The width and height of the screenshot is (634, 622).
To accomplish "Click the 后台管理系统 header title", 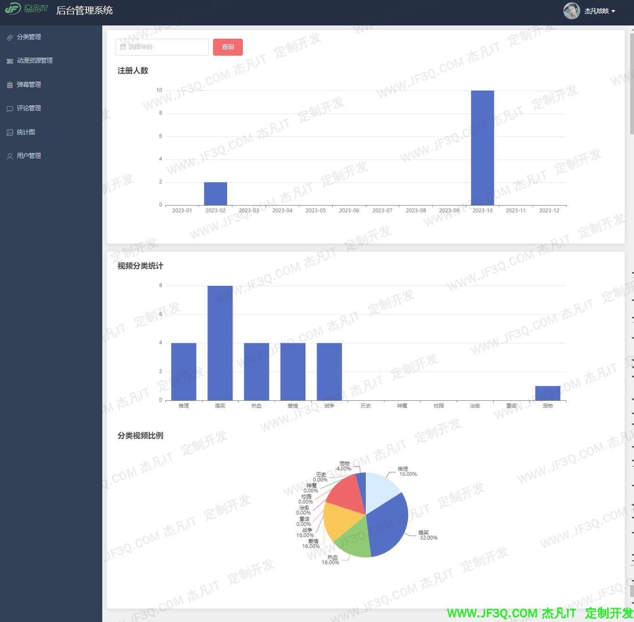I will (84, 10).
